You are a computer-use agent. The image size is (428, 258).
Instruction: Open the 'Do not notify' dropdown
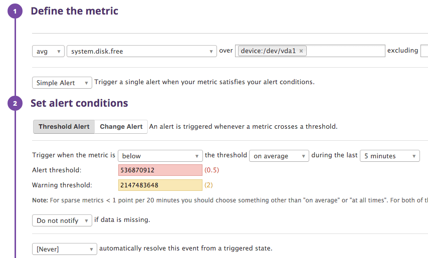[x=62, y=220]
